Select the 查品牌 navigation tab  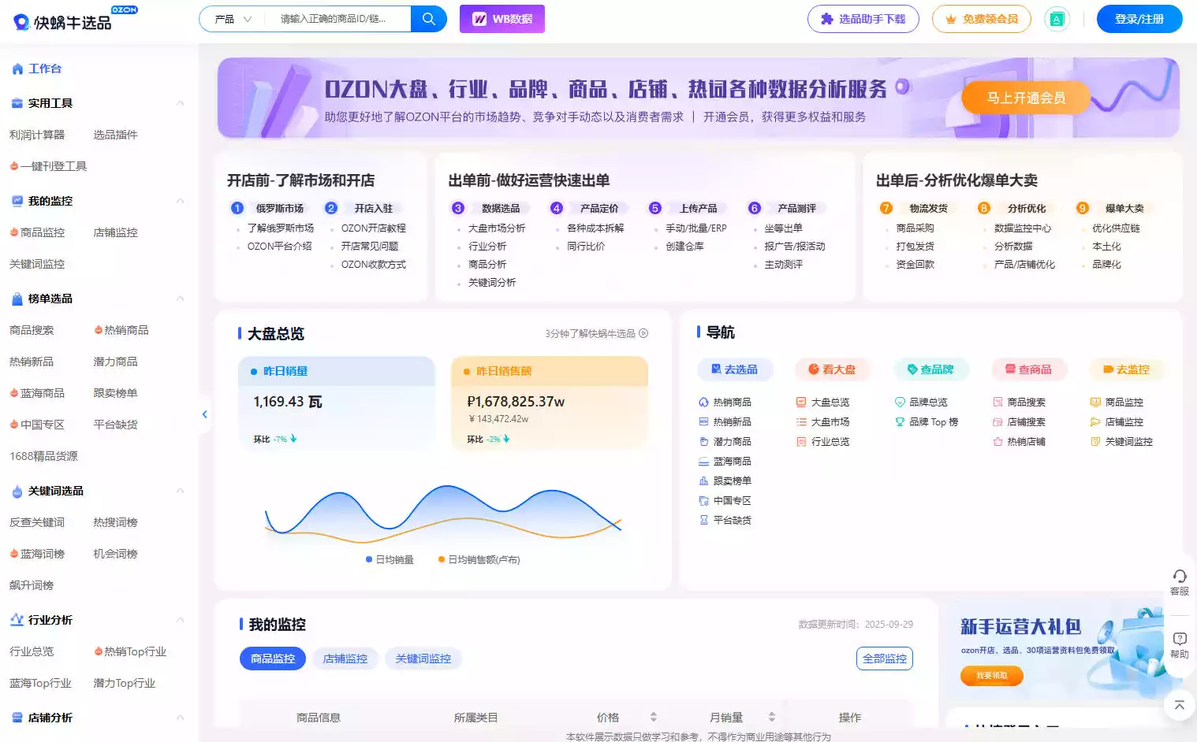click(x=930, y=369)
